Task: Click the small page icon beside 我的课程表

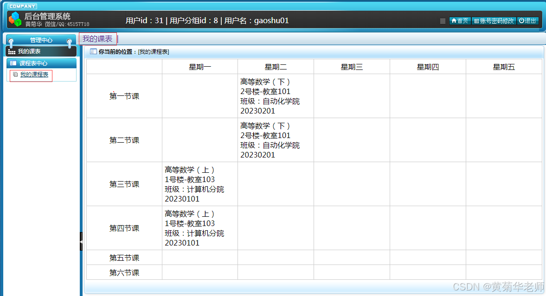Action: tap(15, 75)
